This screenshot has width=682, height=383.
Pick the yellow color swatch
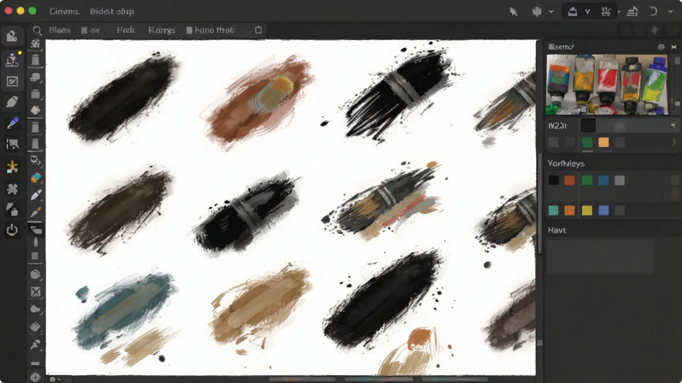(587, 211)
